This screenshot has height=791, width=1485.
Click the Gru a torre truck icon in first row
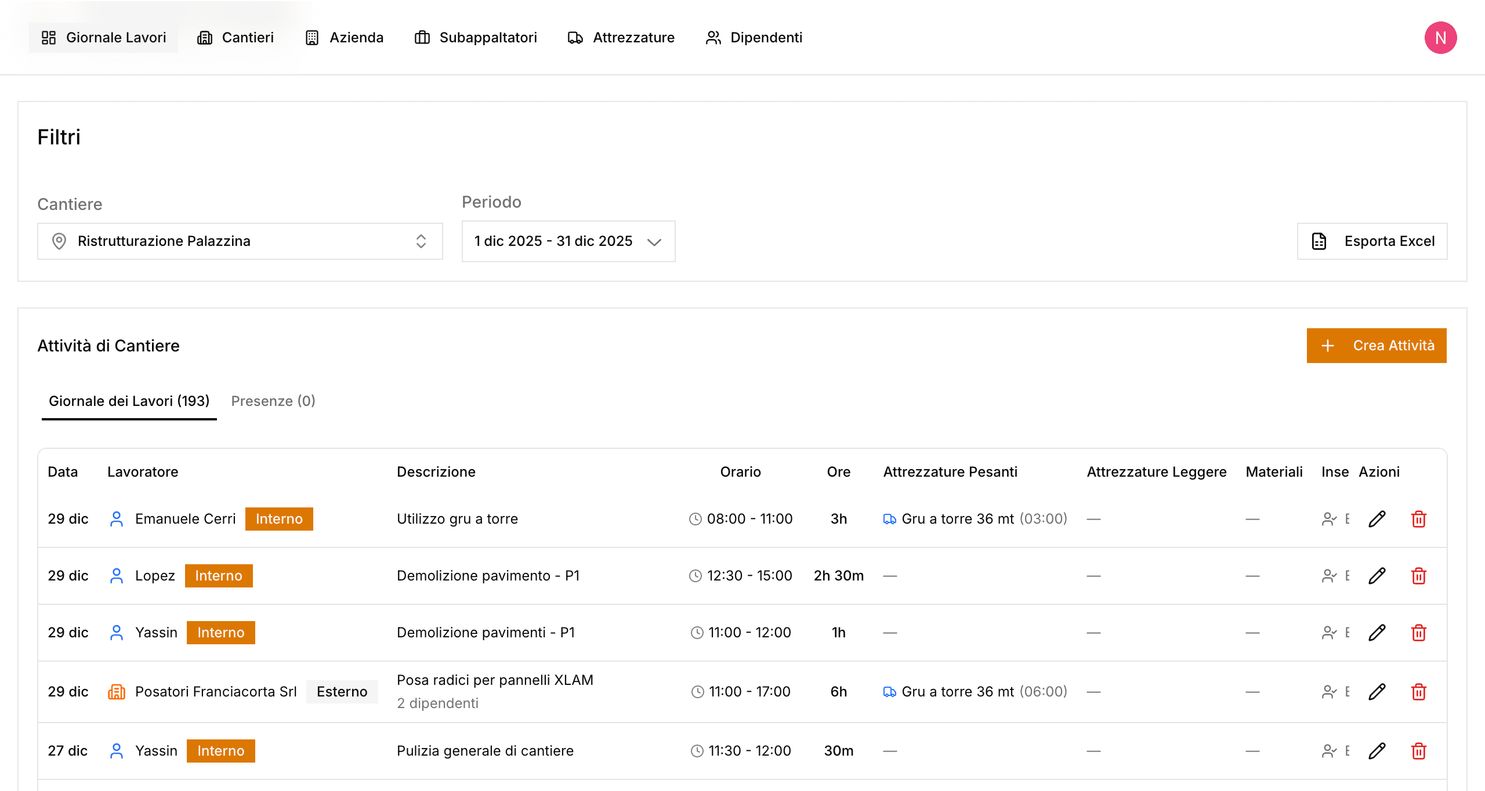889,519
